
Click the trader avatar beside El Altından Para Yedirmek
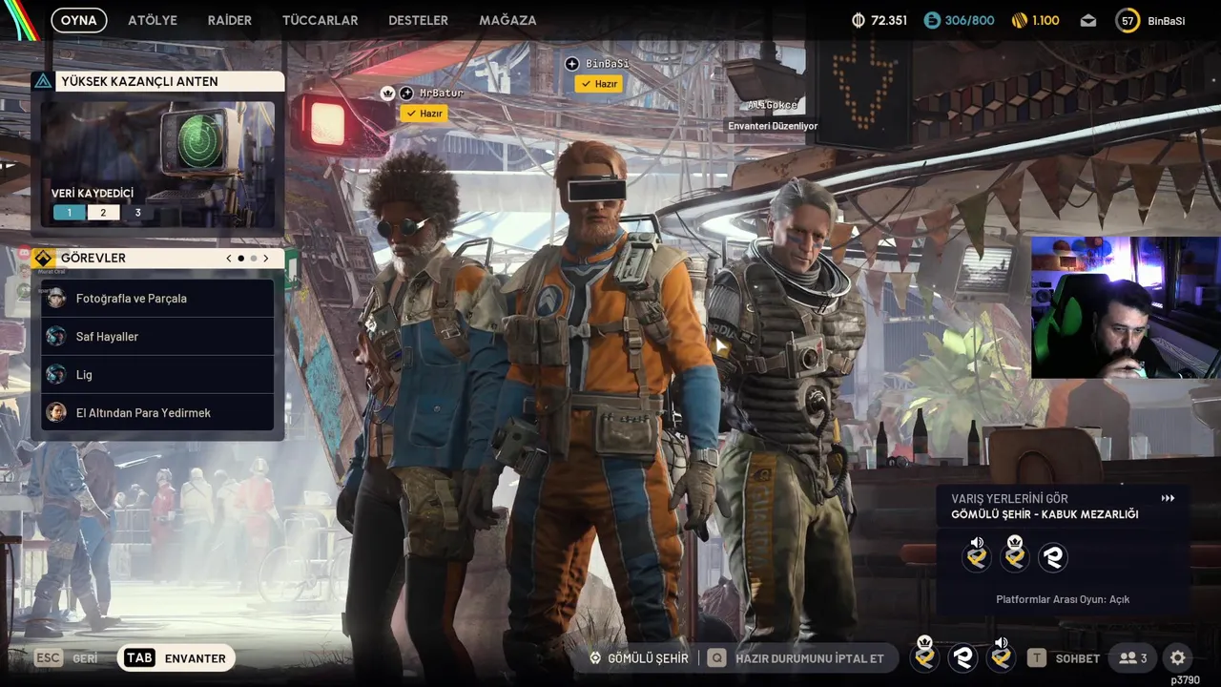click(x=56, y=412)
